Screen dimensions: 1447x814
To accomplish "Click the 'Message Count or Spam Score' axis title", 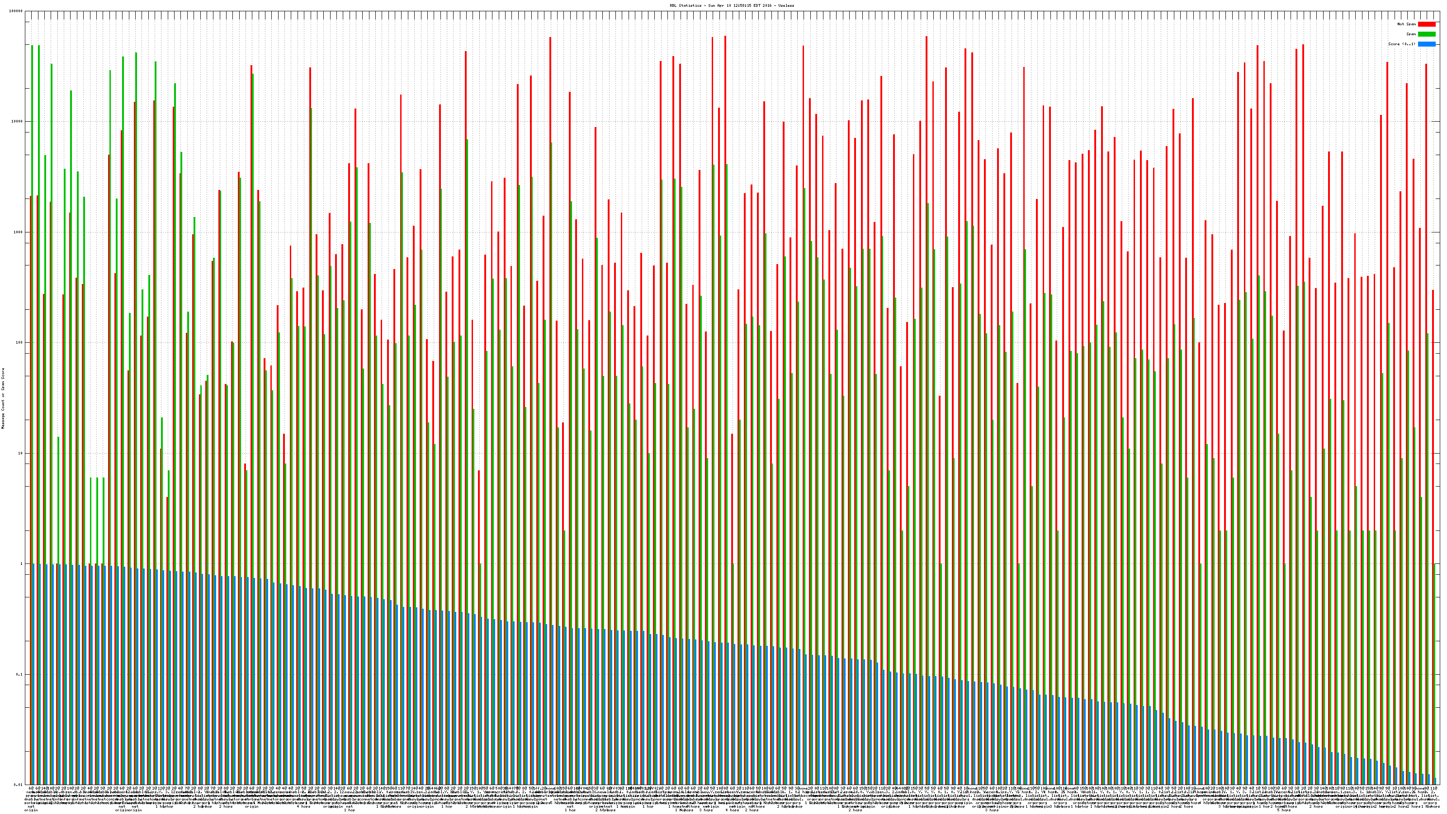I will click(x=3, y=398).
